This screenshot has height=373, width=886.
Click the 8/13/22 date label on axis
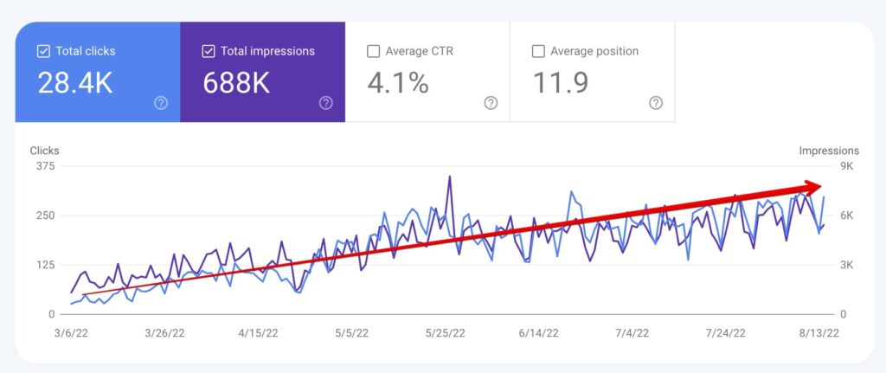coord(819,332)
